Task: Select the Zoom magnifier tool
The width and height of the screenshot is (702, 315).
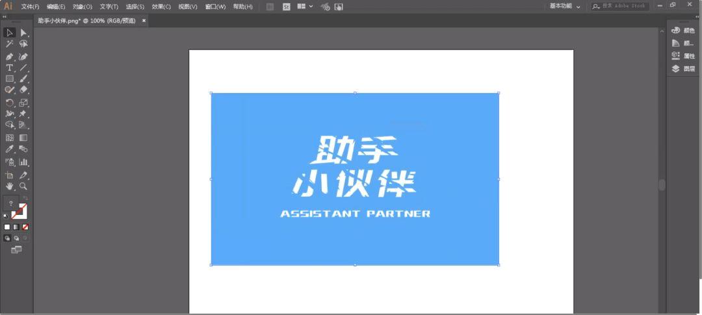Action: (x=24, y=186)
